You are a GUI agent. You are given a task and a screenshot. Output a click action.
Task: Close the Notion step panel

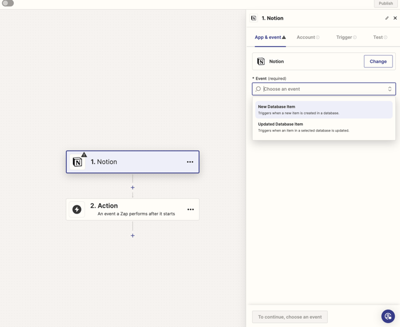395,18
